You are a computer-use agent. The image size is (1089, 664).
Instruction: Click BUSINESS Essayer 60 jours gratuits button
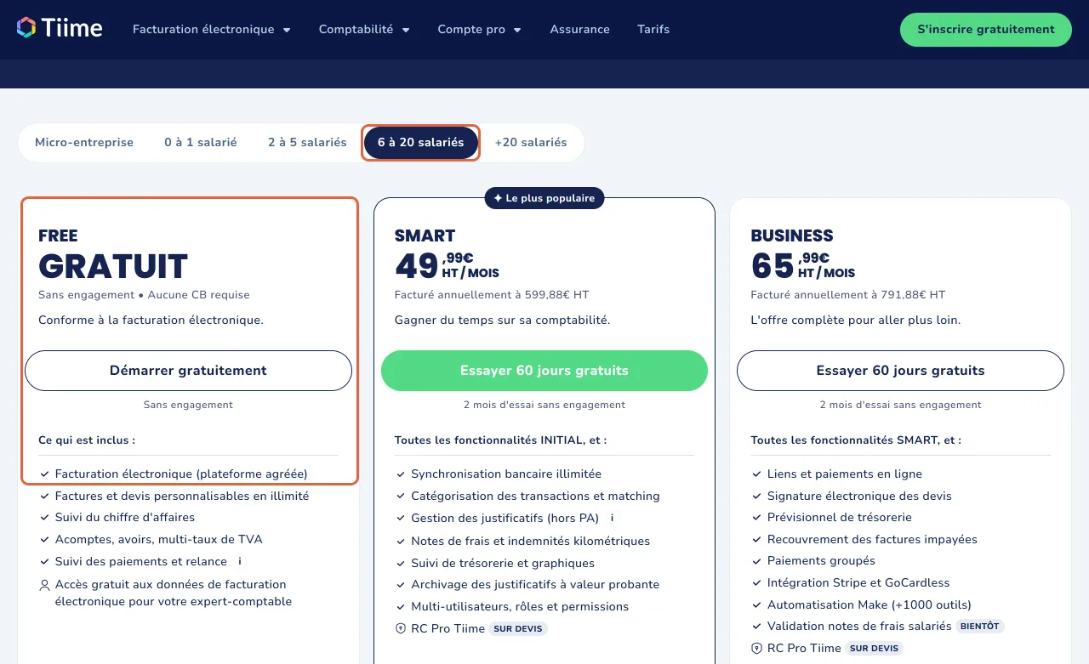[900, 371]
